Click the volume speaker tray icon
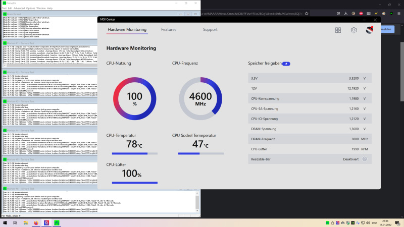The height and width of the screenshot is (227, 404). 368,223
